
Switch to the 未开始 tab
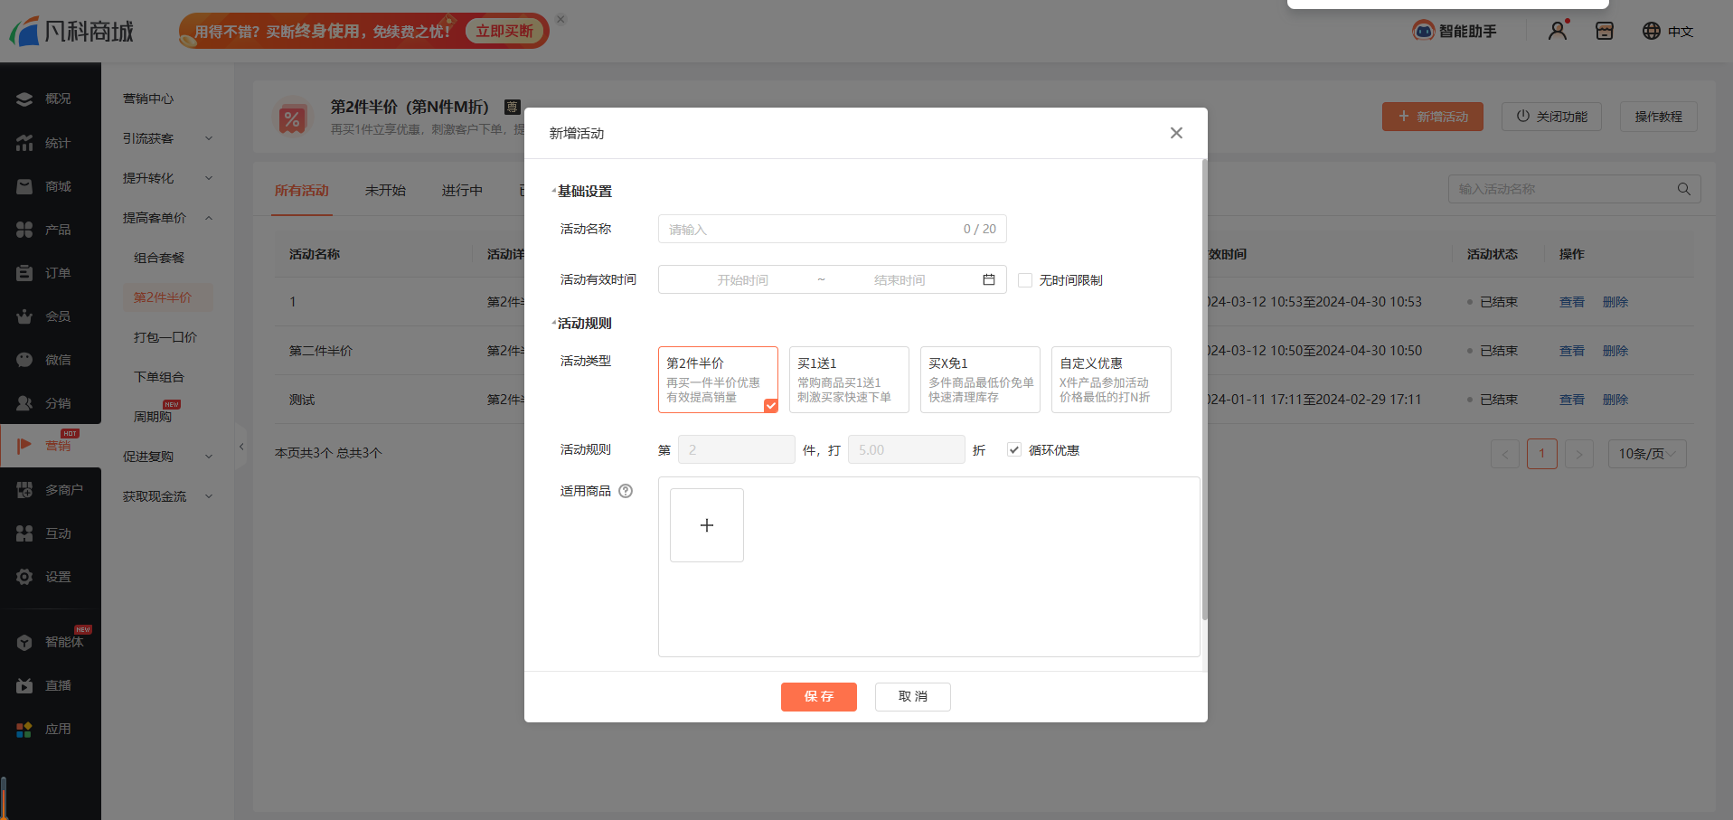[x=385, y=191]
